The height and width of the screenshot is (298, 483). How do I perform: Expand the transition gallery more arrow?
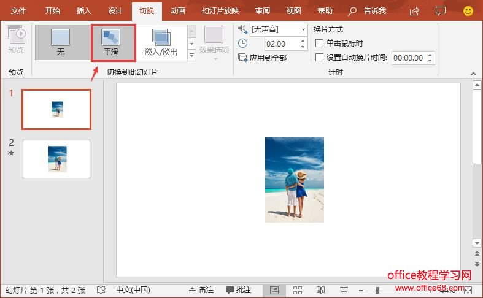coord(191,55)
